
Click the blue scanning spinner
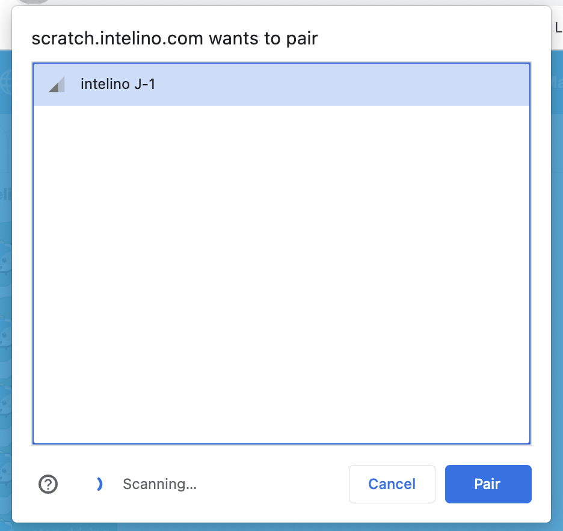(x=99, y=484)
